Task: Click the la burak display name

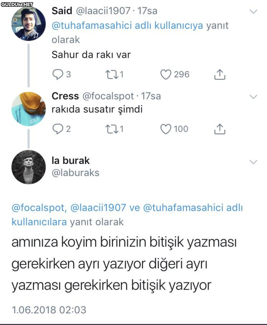Action: 71,161
